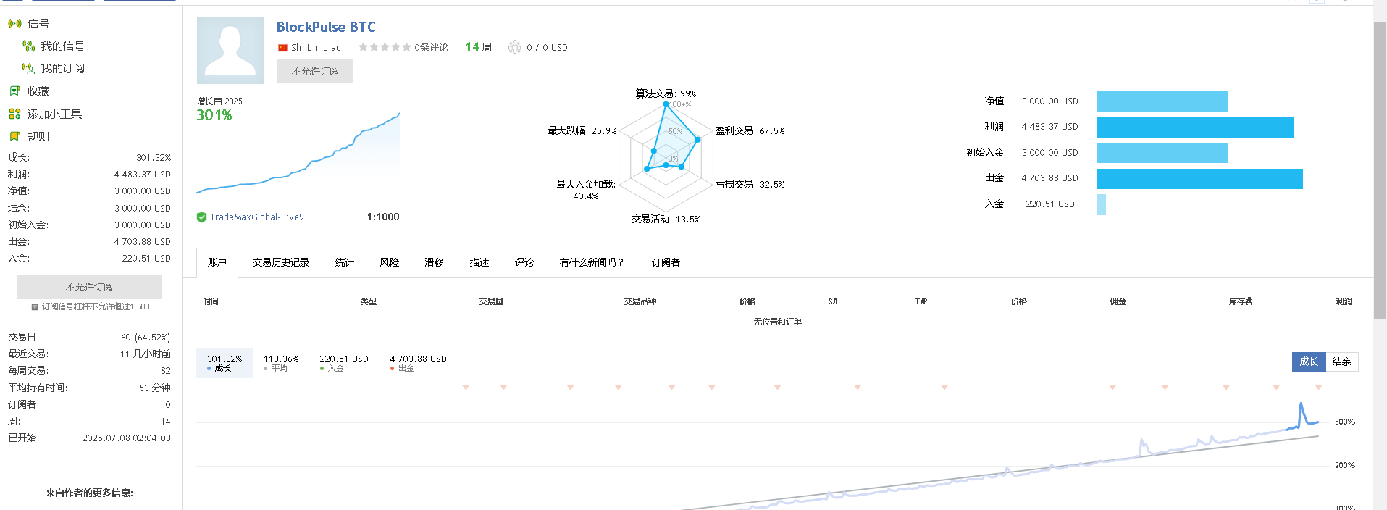1387x510 pixels.
Task: Sort by 库存费 column header
Action: (1241, 301)
